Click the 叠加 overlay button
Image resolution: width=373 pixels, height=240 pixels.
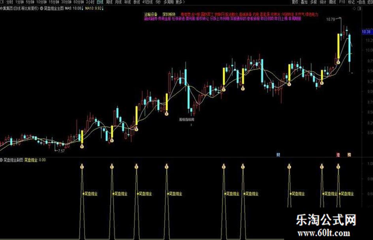coord(304,2)
